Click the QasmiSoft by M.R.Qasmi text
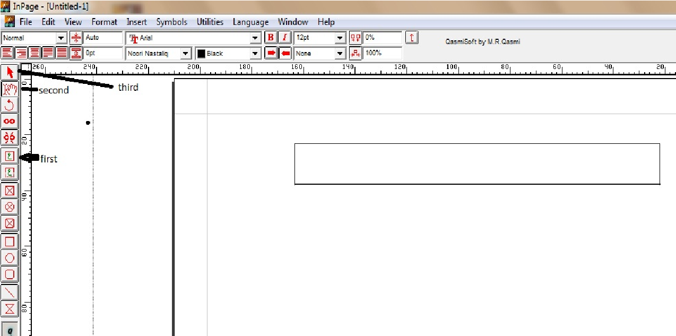The height and width of the screenshot is (336, 676). pyautogui.click(x=483, y=41)
